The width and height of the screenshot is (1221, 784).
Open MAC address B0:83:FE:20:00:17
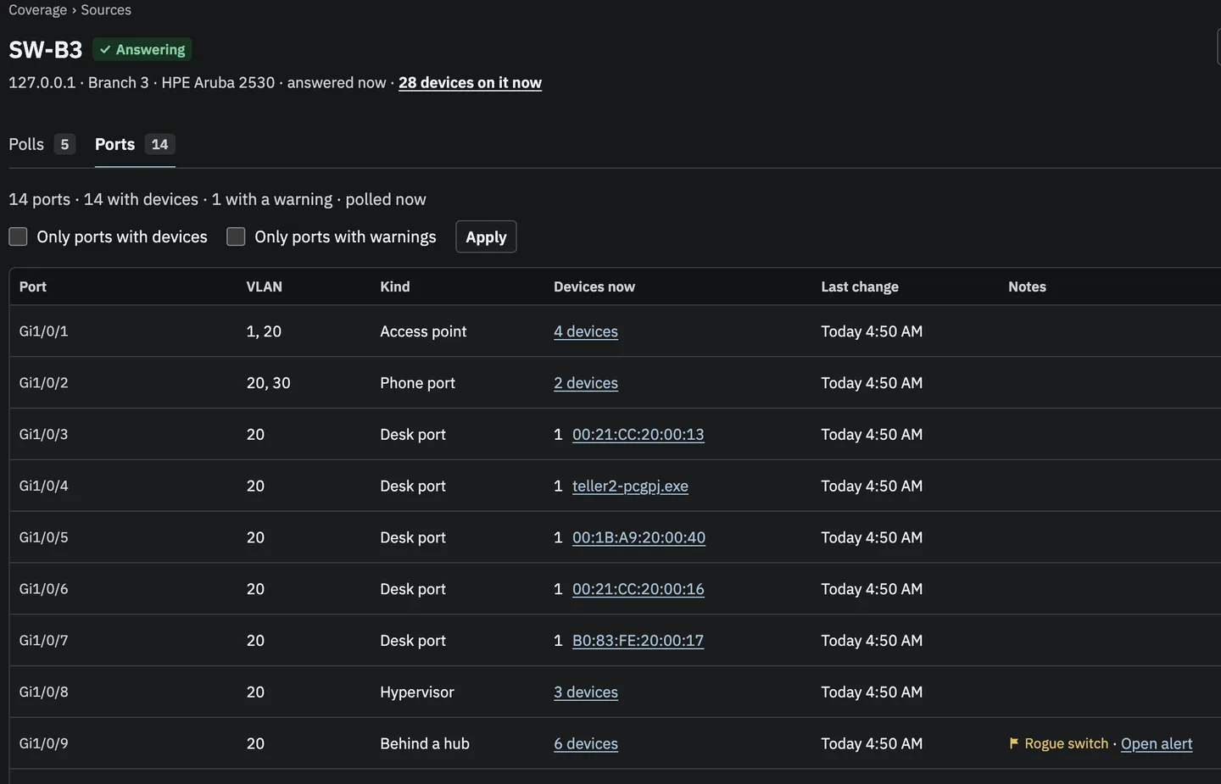click(x=638, y=641)
